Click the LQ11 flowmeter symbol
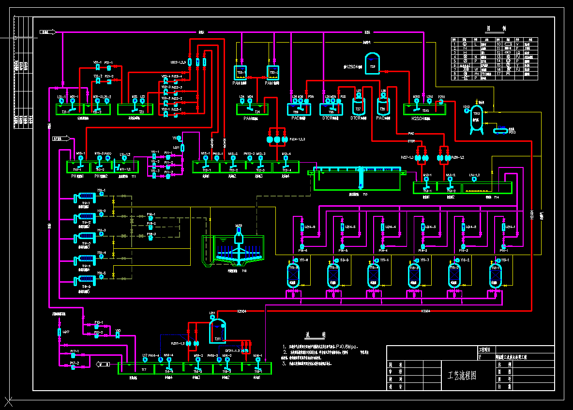Viewport: 573px width, 410px height. [x=182, y=148]
